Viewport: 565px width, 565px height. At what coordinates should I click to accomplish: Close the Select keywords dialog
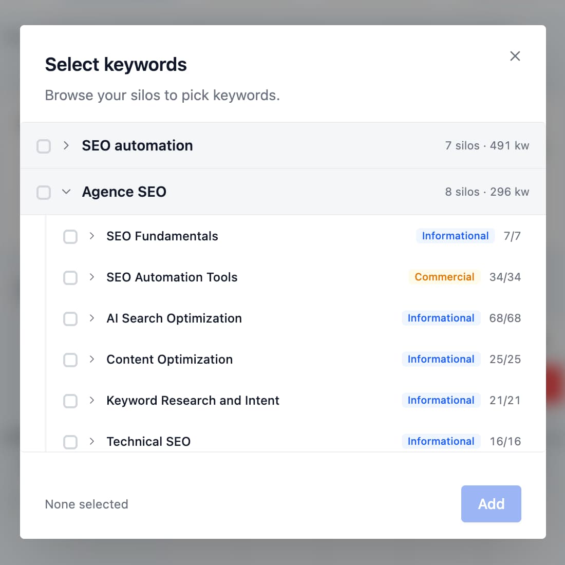pyautogui.click(x=515, y=56)
